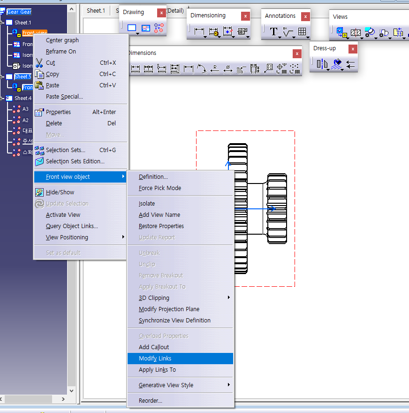Screen dimensions: 409x413
Task: Click the Front View icon in Views toolbar
Action: click(x=341, y=32)
